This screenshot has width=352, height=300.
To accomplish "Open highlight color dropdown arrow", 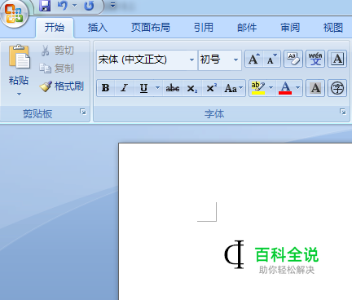I will point(271,88).
